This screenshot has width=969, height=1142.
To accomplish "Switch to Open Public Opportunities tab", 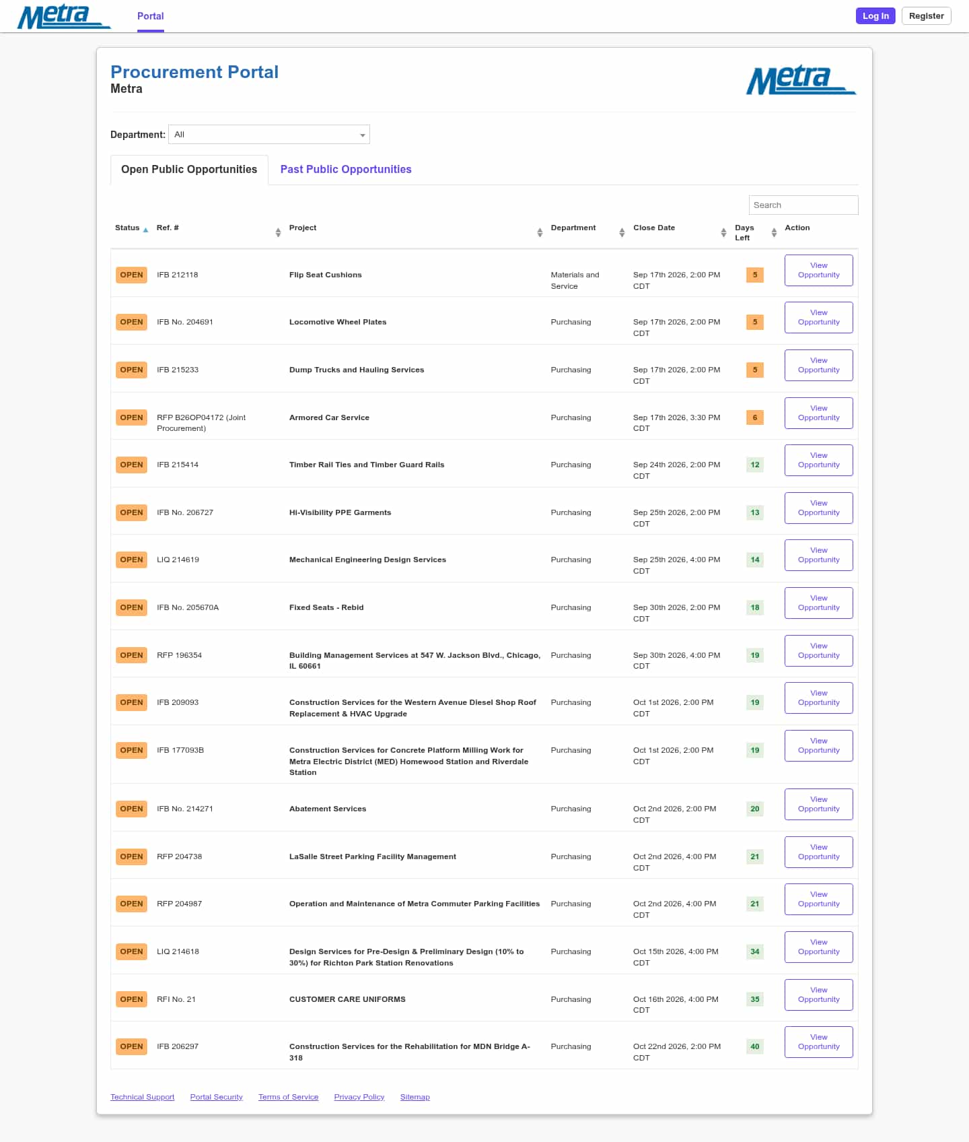I will point(189,170).
